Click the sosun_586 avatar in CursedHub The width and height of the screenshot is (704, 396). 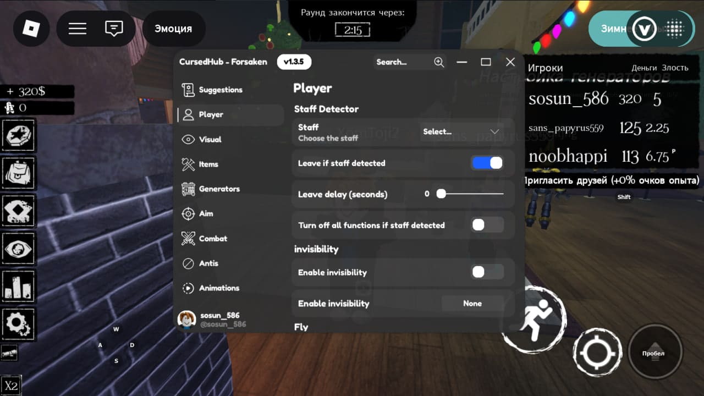click(187, 320)
